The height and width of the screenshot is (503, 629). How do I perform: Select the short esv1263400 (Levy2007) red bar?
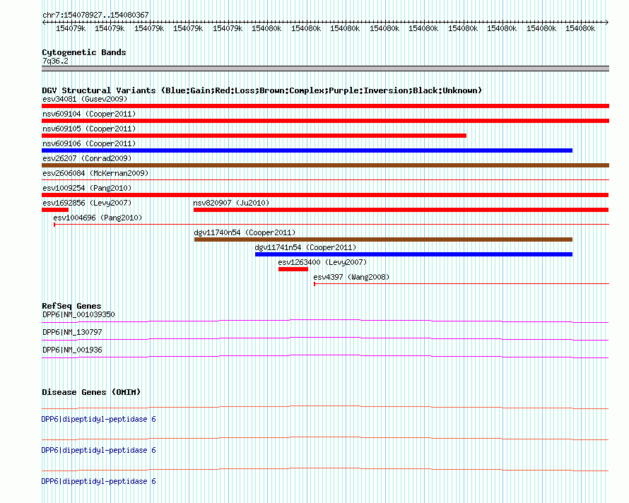pyautogui.click(x=293, y=269)
